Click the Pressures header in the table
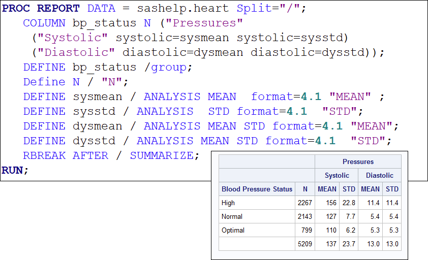This screenshot has height=260, width=428. pyautogui.click(x=358, y=161)
